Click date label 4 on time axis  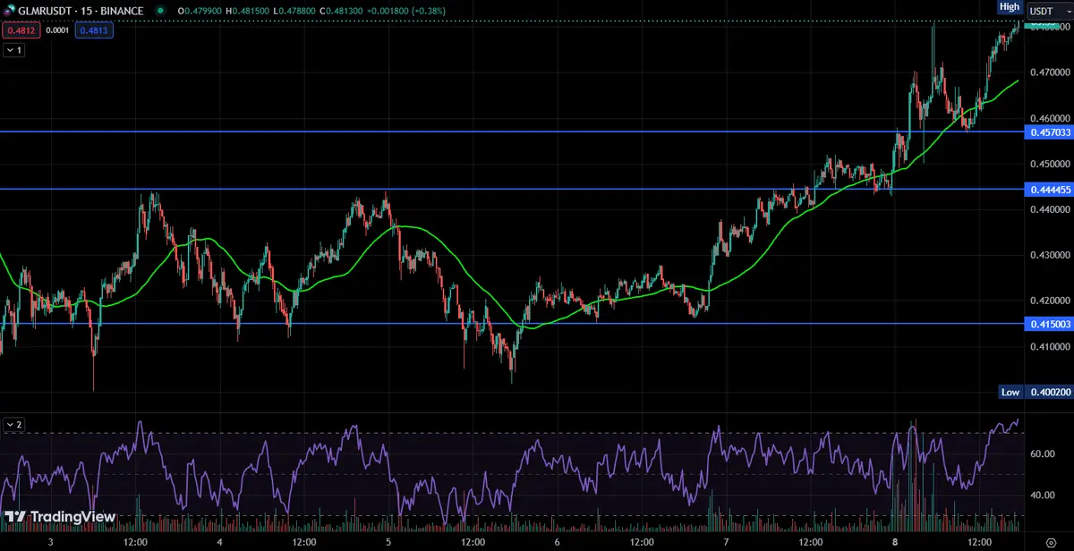pyautogui.click(x=220, y=542)
